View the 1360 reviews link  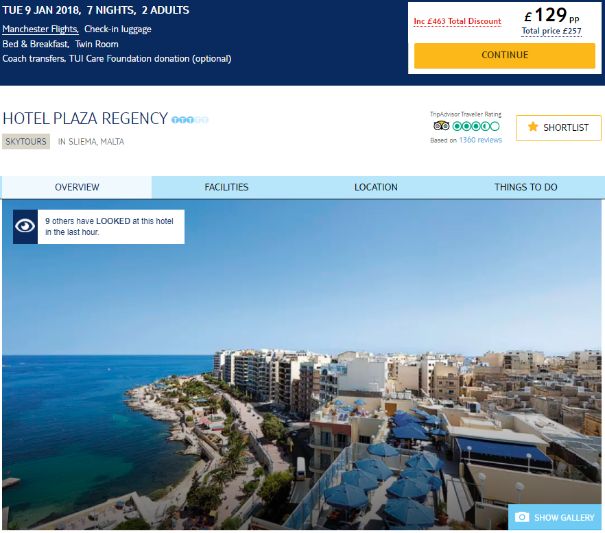click(x=480, y=140)
